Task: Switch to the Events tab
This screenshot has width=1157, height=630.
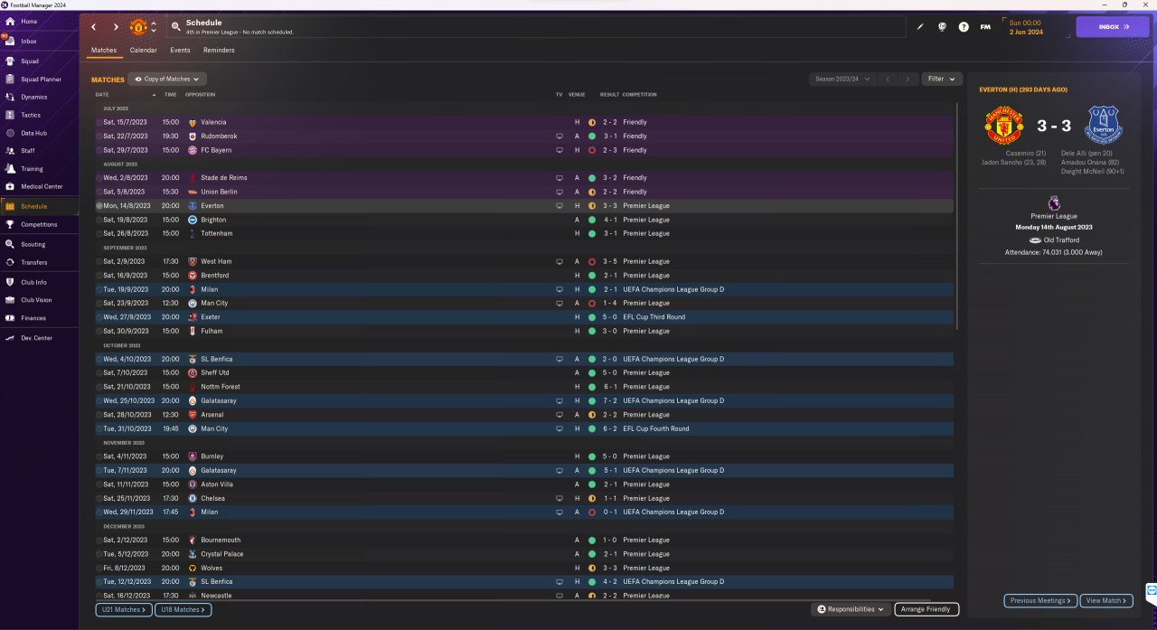Action: (x=180, y=51)
